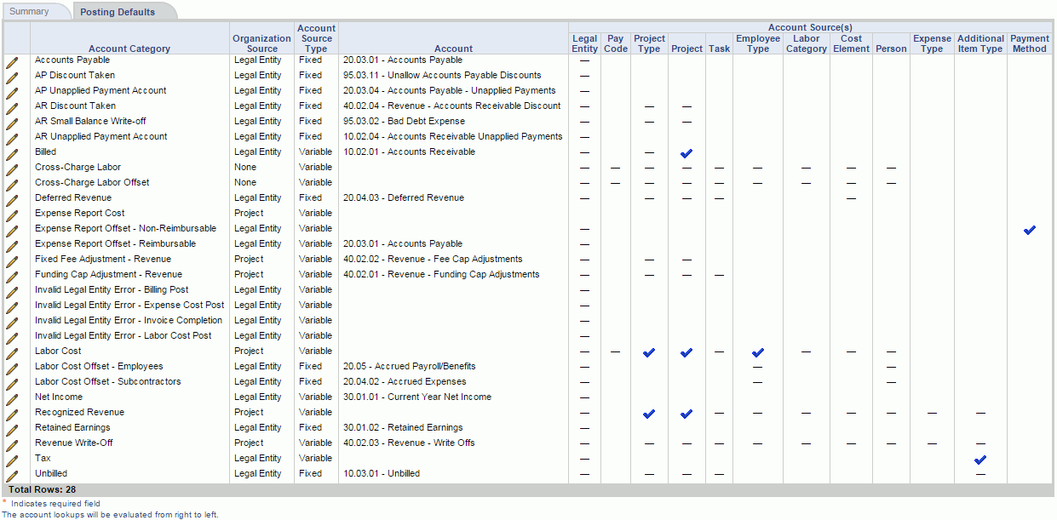Open the editor for Cross-Charge Labor Offset

12,185
